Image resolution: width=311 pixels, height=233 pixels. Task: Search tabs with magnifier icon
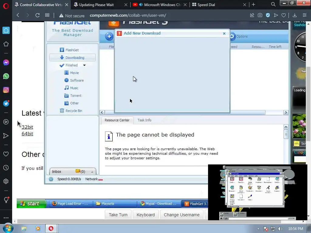(x=273, y=4)
